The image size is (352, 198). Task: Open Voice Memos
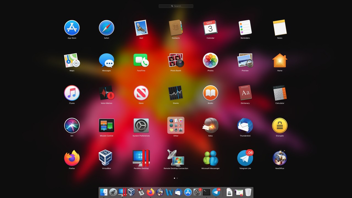[x=106, y=93]
